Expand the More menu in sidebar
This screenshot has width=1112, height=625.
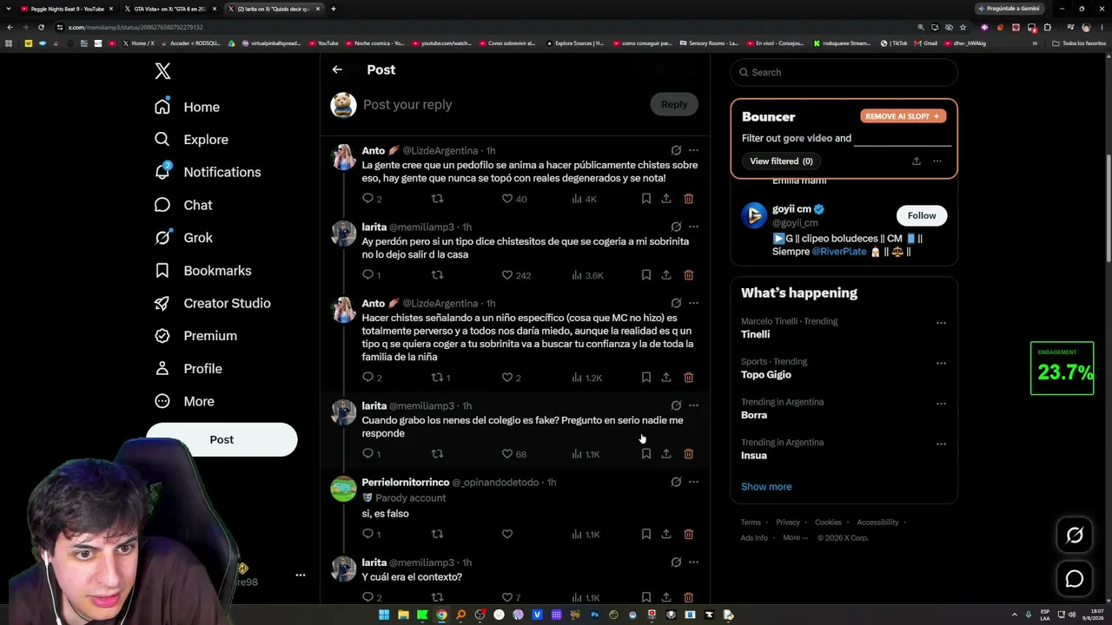coord(184,401)
